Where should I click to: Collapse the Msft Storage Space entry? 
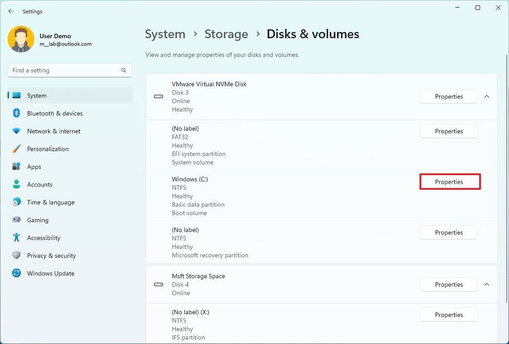click(x=487, y=284)
